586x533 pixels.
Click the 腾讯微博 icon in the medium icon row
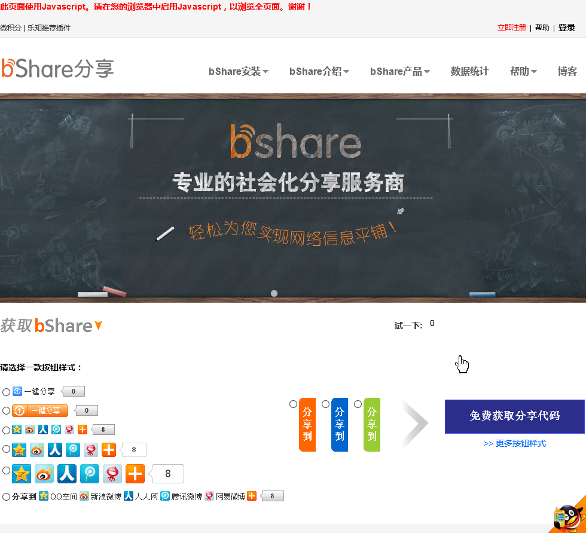73,450
